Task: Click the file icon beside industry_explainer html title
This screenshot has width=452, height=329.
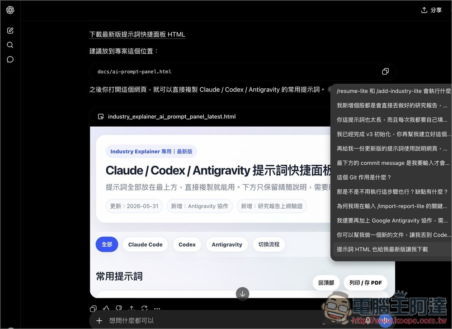Action: pyautogui.click(x=101, y=117)
